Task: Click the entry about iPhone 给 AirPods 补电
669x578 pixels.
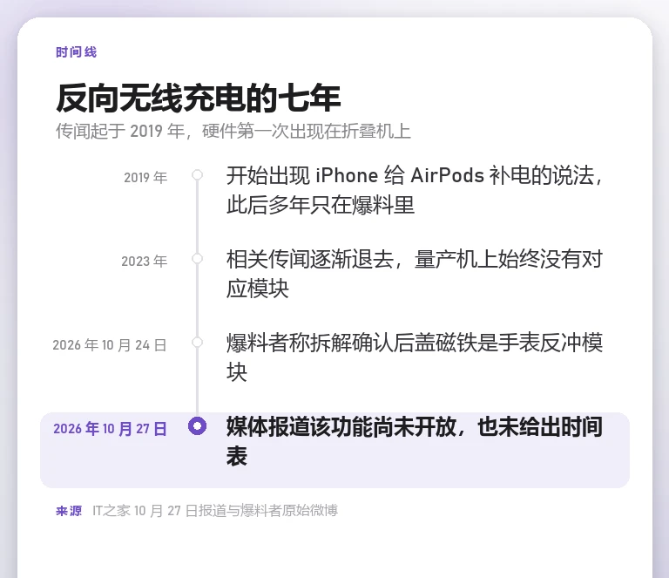Action: coord(415,190)
